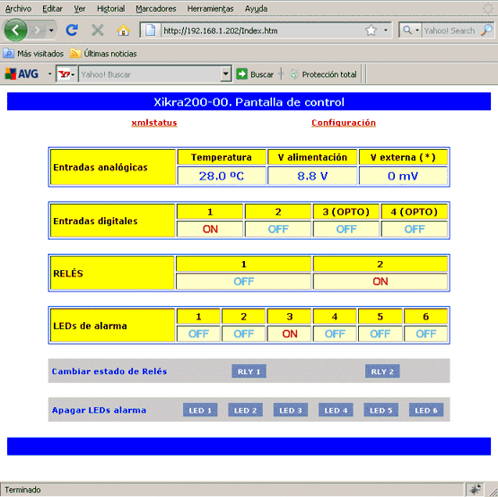
Task: Click the 0 mV external voltage value
Action: (403, 176)
